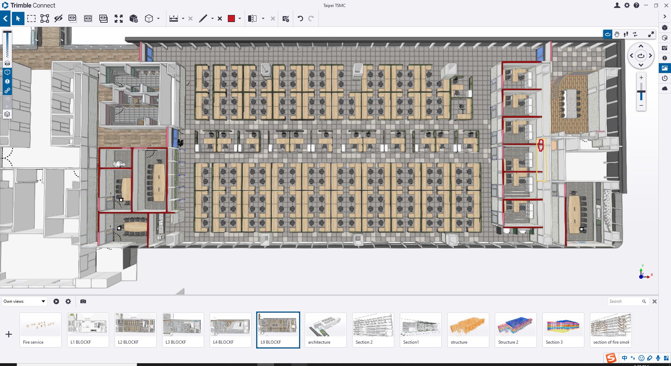This screenshot has width=671, height=366.
Task: Select the measure tool
Action: click(174, 19)
